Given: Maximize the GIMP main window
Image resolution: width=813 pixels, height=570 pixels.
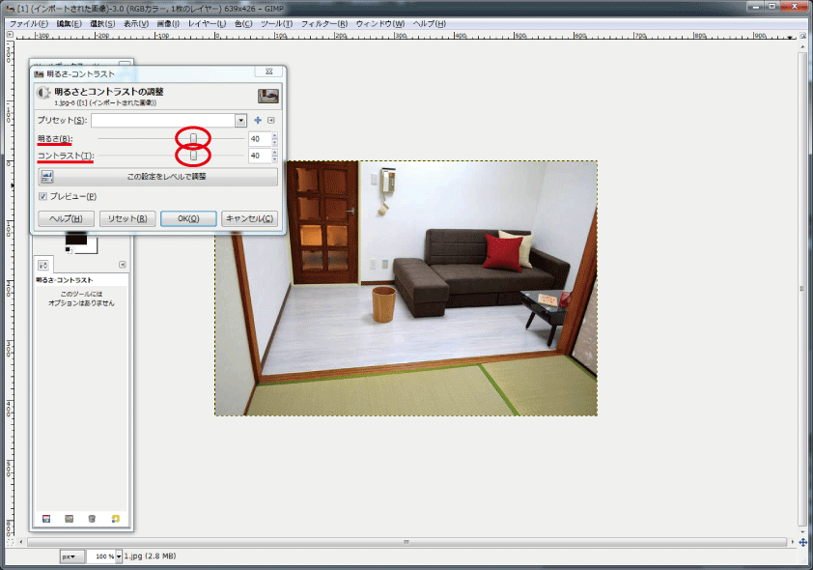Looking at the screenshot, I should pos(772,7).
